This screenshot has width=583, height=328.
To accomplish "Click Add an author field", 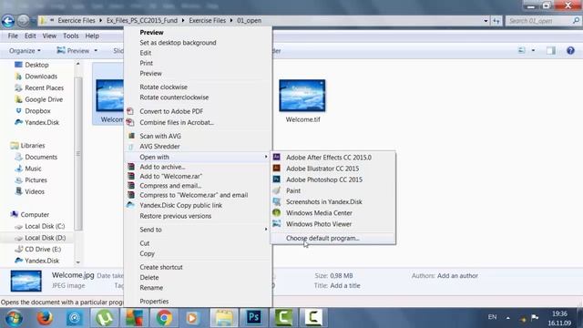I will pos(457,275).
